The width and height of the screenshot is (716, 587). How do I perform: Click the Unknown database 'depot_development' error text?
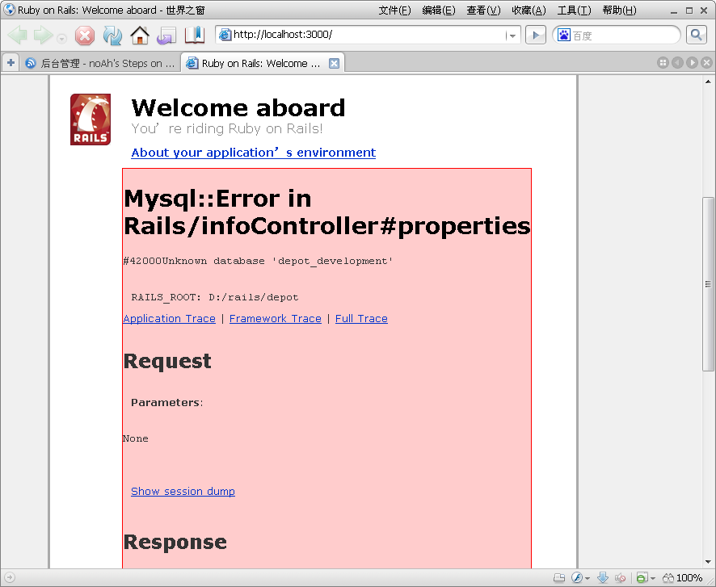pos(258,261)
